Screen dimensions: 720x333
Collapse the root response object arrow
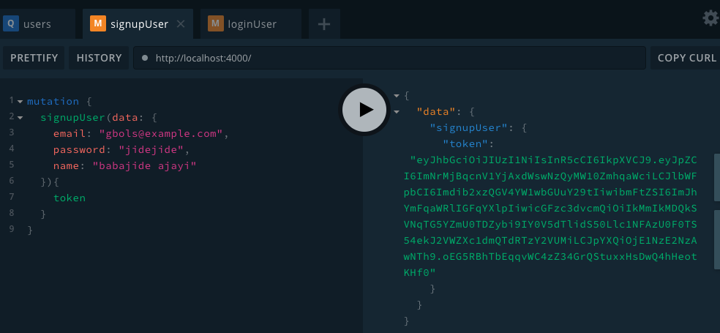click(x=396, y=95)
